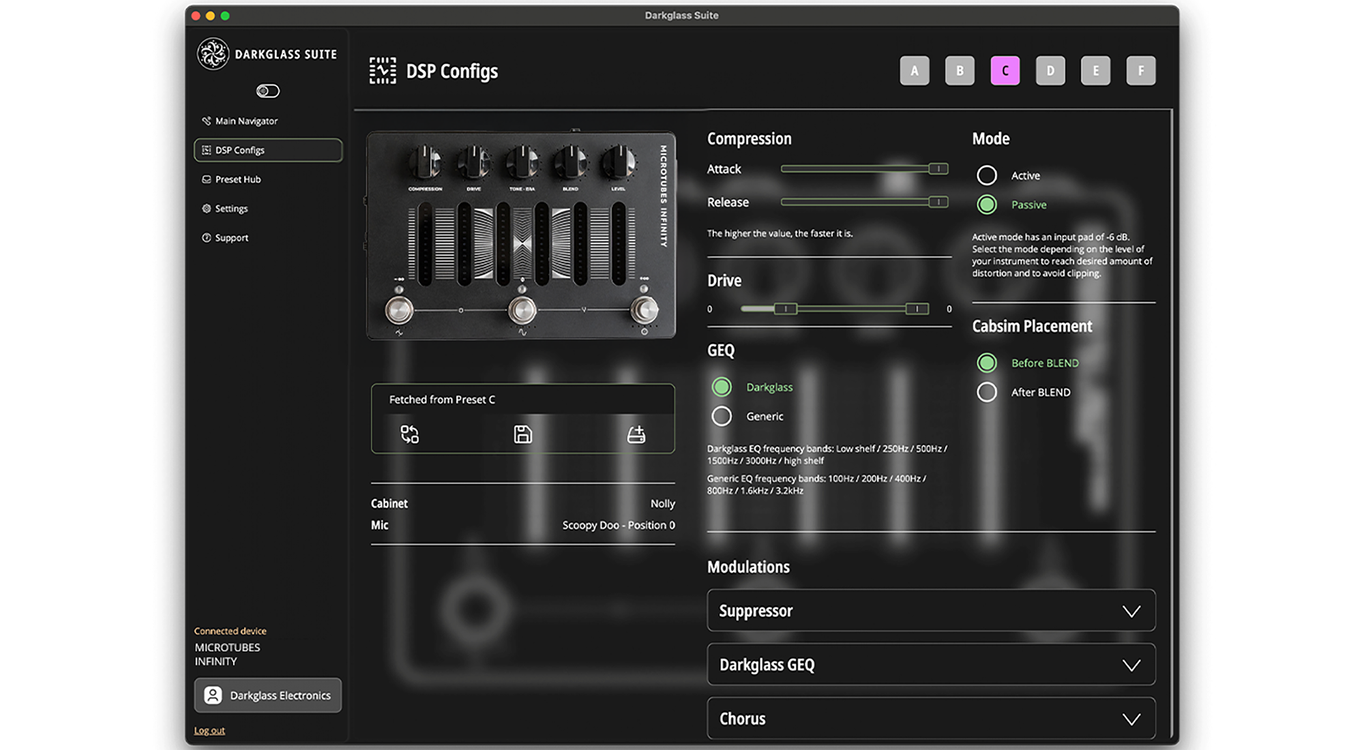Viewport: 1364px width, 750px height.
Task: Click the Preset Hub icon
Action: [x=206, y=179]
